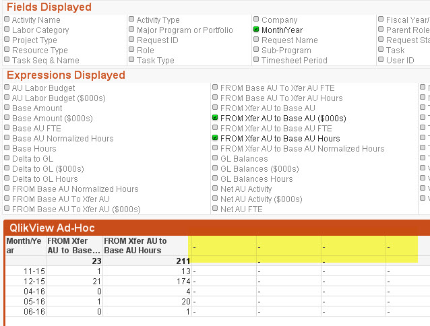This screenshot has width=430, height=326.
Task: Click the truncated FROM Xfer AU to Base... header
Action: (x=74, y=246)
